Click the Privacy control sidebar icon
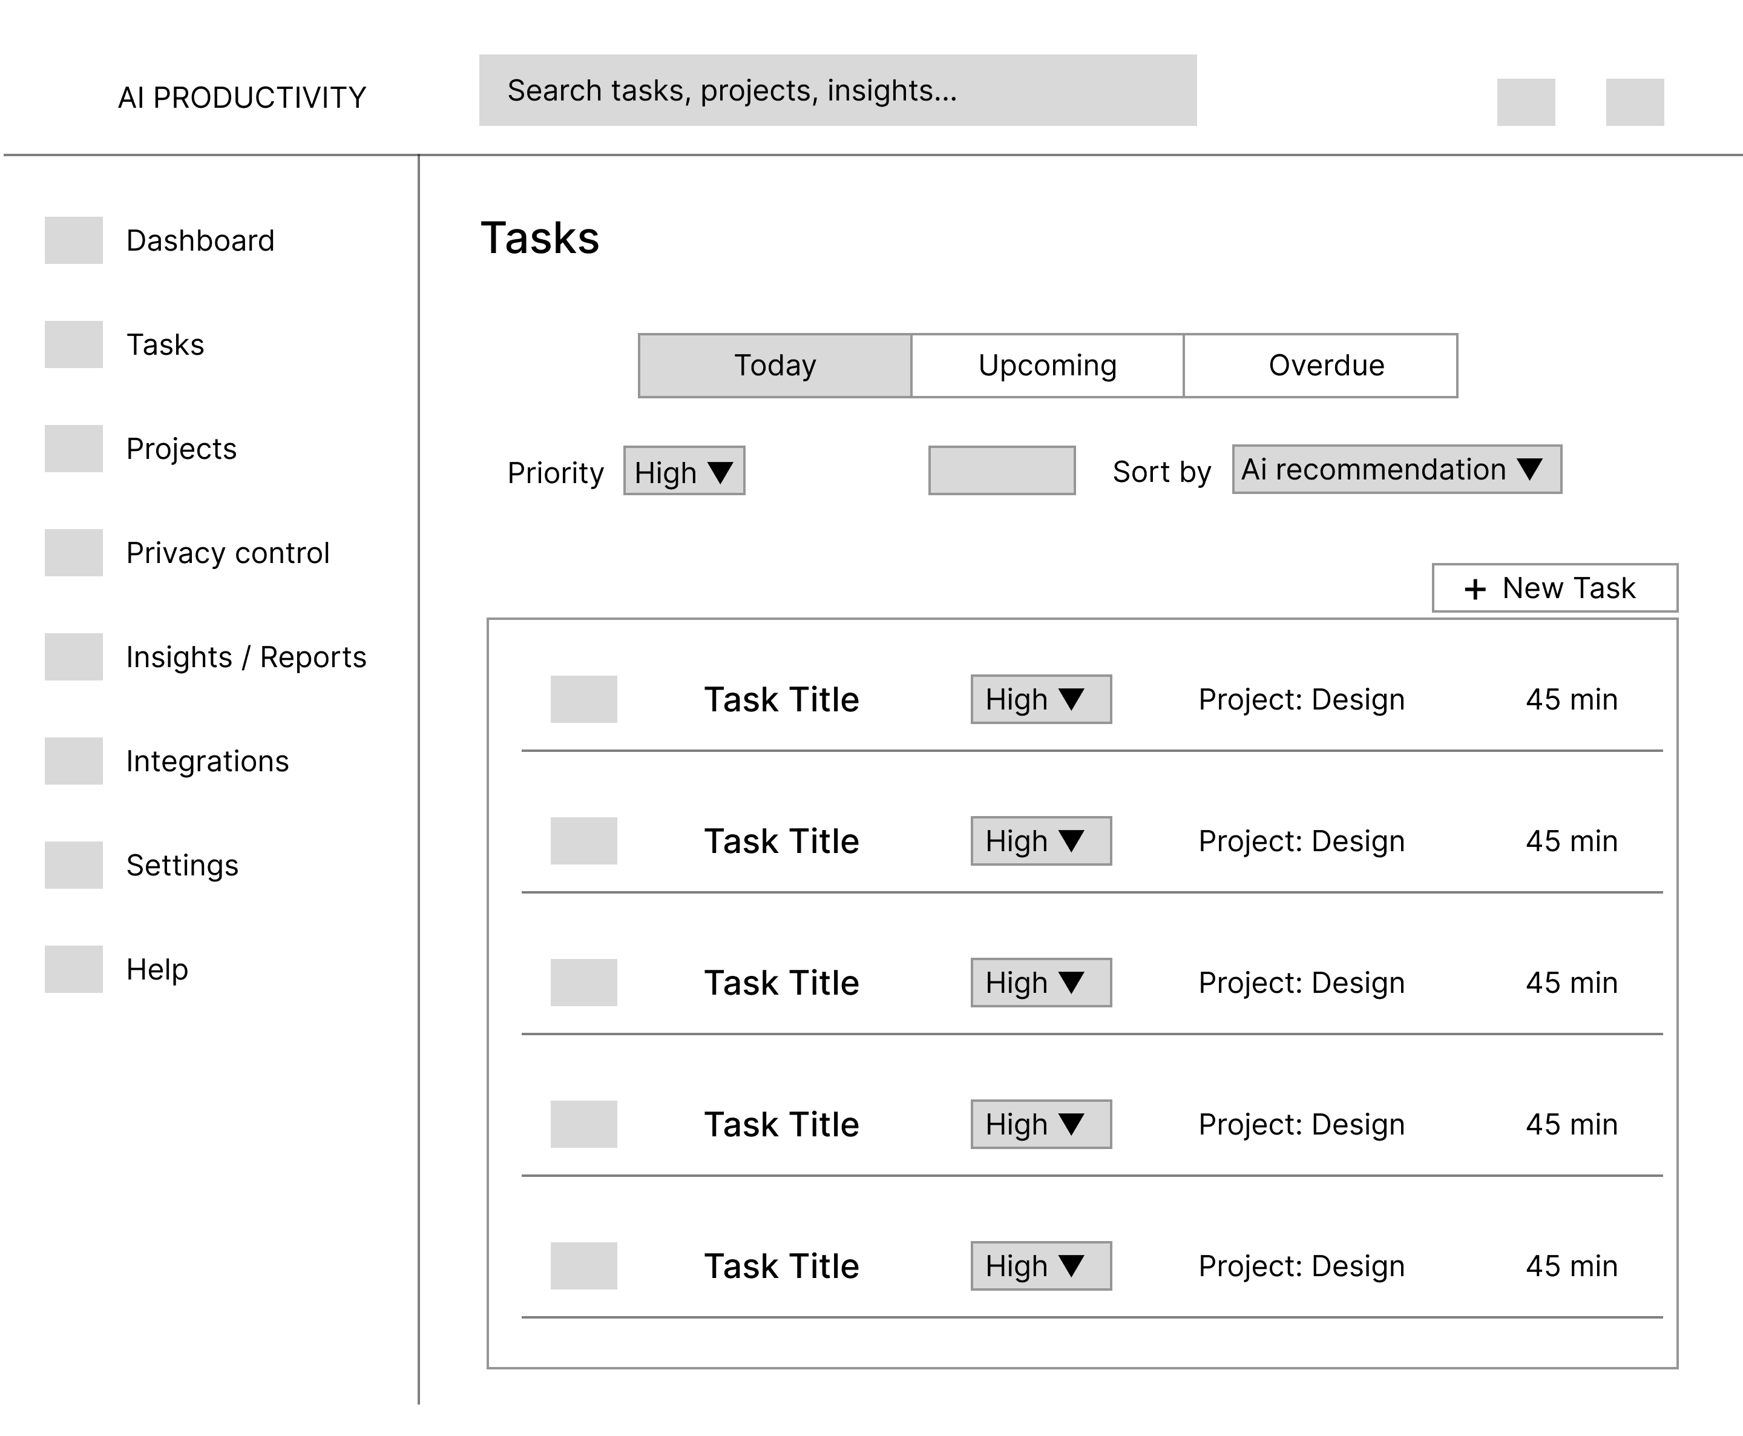 click(74, 553)
